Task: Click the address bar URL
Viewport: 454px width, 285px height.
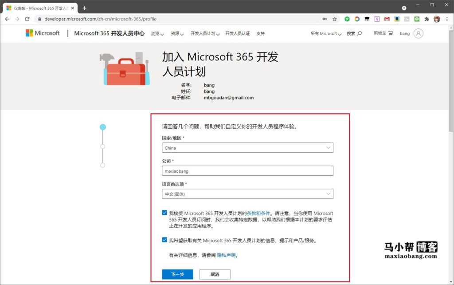Action: pos(101,19)
